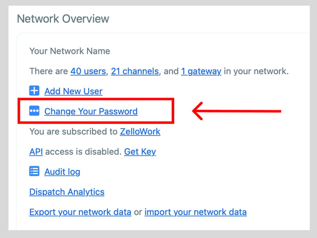Click the Your Network Name text

click(x=70, y=51)
